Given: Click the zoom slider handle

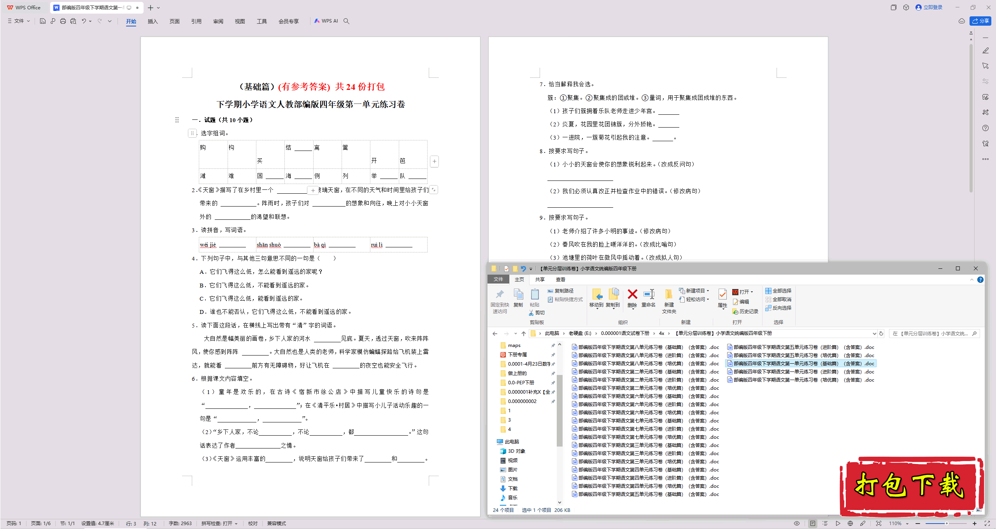Looking at the screenshot, I should point(947,524).
